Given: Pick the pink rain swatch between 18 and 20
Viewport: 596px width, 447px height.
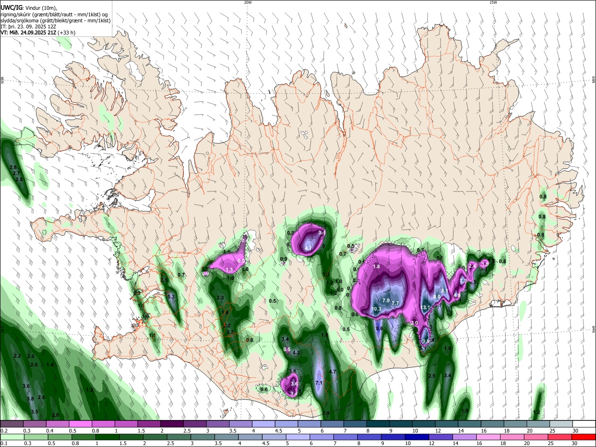Looking at the screenshot, I should coord(512,437).
